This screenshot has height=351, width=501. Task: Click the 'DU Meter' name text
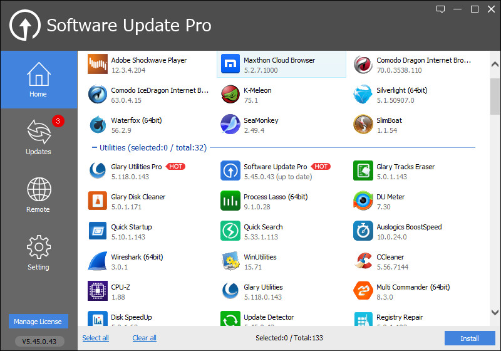[390, 197]
